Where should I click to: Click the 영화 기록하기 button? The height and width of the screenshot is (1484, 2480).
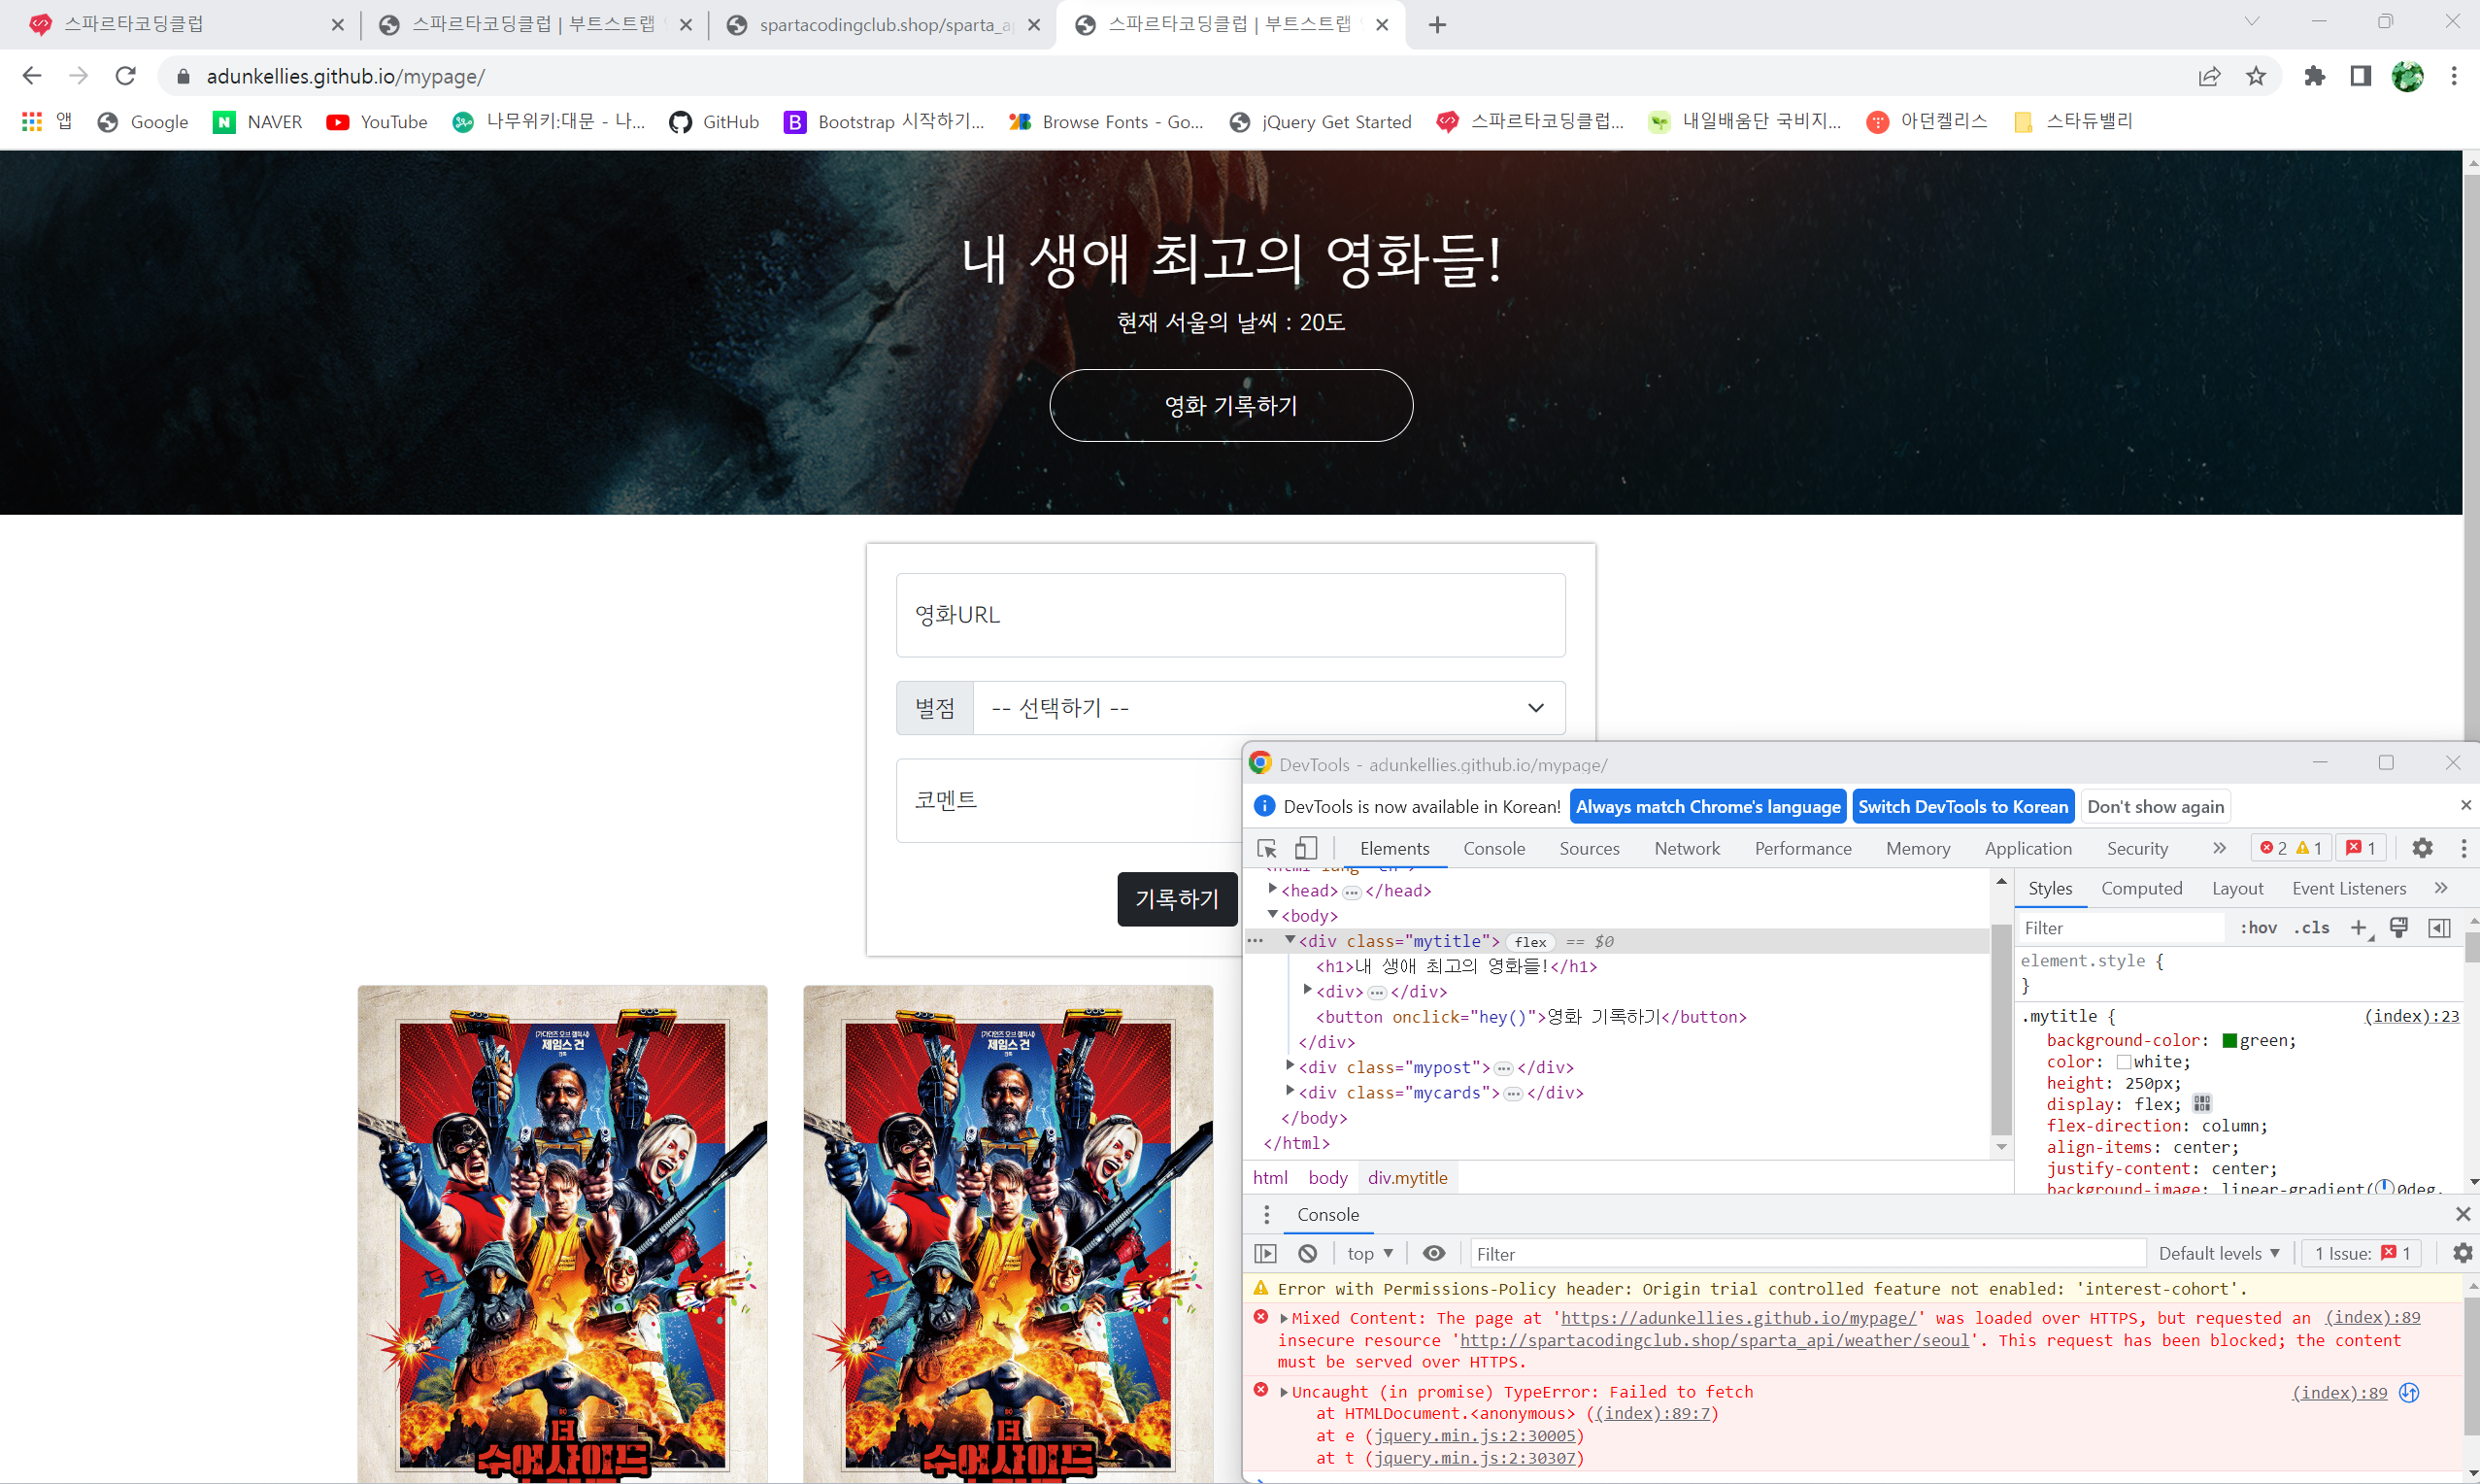pyautogui.click(x=1230, y=405)
